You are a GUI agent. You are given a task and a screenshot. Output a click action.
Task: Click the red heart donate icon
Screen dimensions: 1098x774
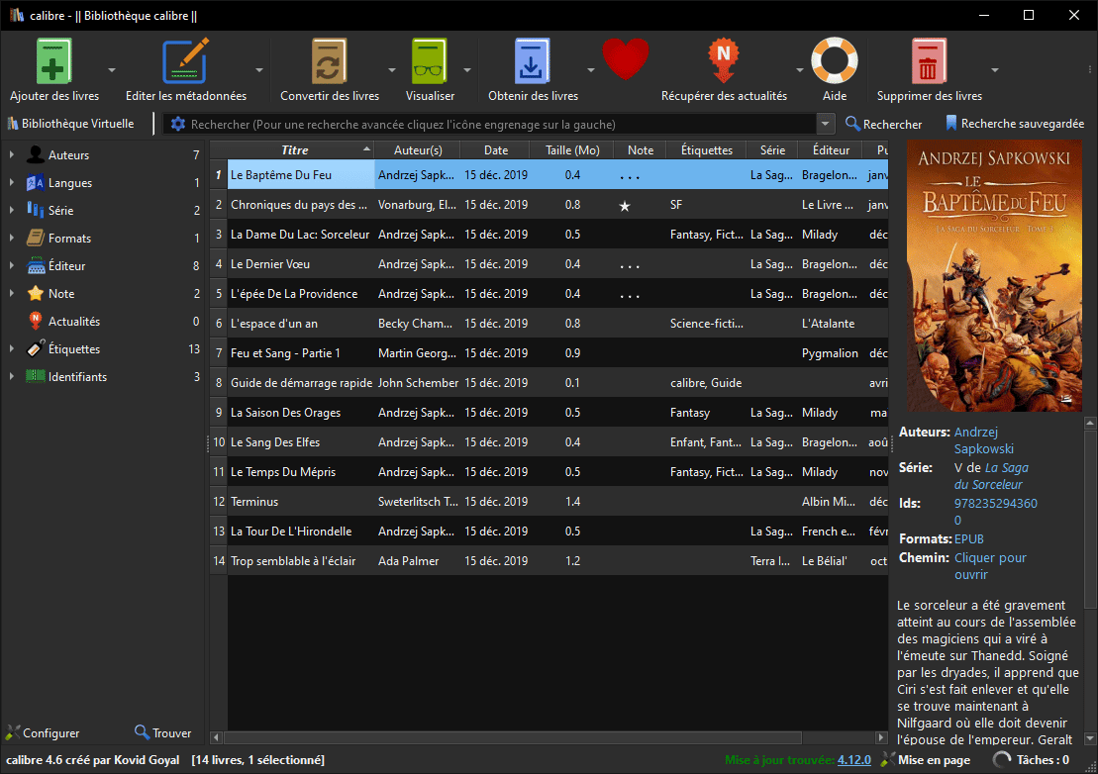(625, 59)
